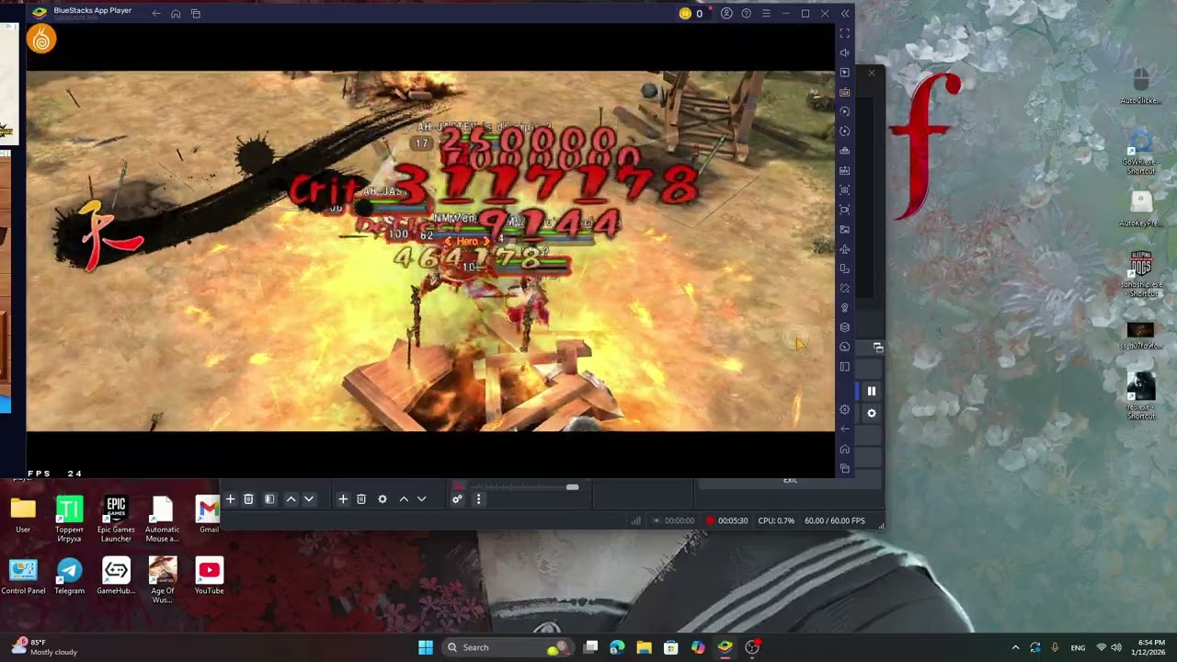Open OBS settings gear below pause button
1177x662 pixels.
tap(872, 413)
